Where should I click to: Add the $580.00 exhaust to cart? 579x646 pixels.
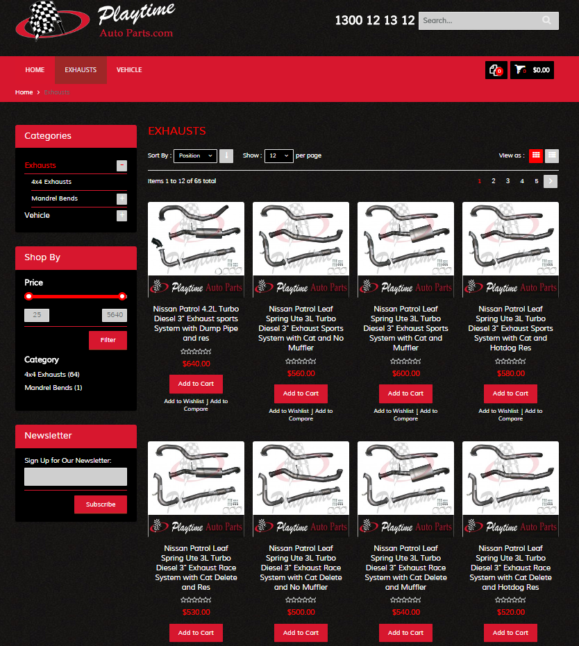[510, 394]
